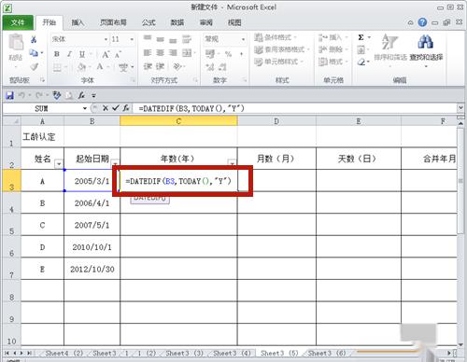This screenshot has height=362, width=467.
Task: Click the font color A swatch
Action: click(x=100, y=66)
